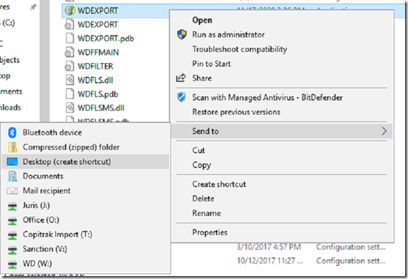Send to Juris (J:) drive
The width and height of the screenshot is (408, 279).
click(x=36, y=205)
